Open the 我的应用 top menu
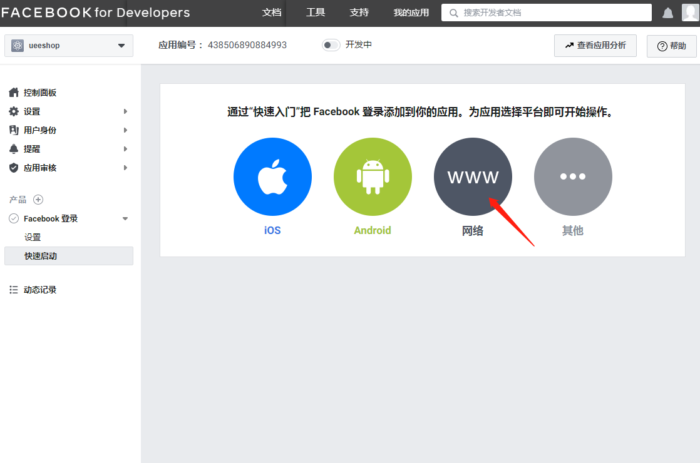Screen dimensions: 700x463 pyautogui.click(x=411, y=13)
